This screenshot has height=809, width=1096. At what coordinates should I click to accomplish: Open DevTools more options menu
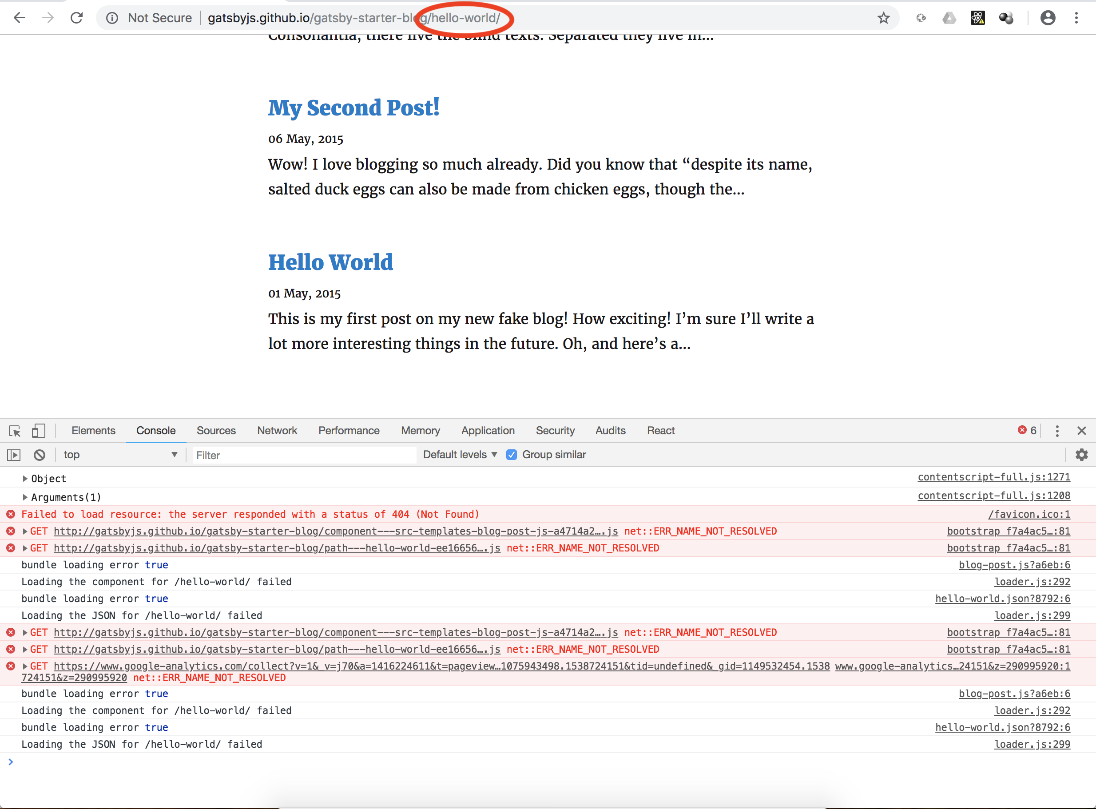[x=1057, y=431]
